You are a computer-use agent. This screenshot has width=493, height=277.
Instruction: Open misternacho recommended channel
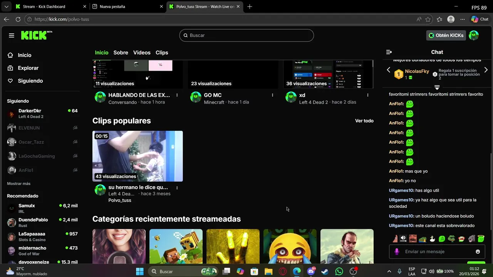pyautogui.click(x=42, y=251)
